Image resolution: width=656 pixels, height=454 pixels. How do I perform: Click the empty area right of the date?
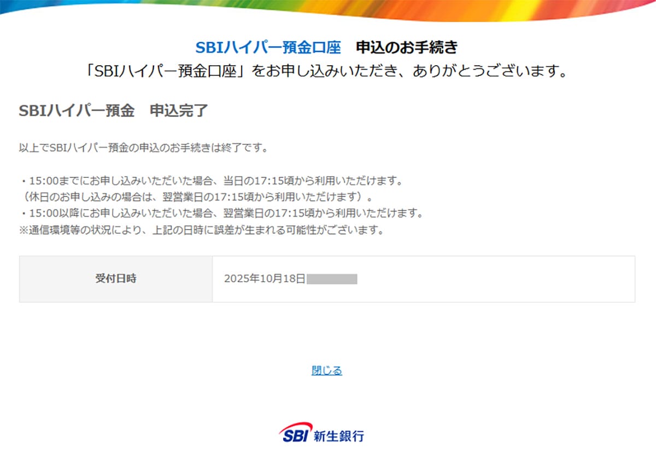pos(492,279)
